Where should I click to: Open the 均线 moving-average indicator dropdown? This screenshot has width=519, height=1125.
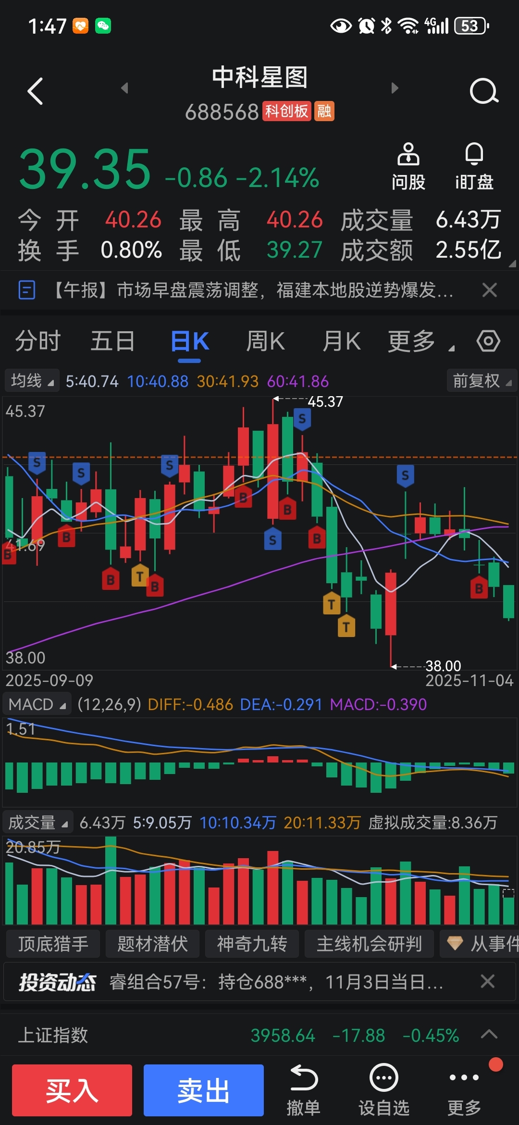click(x=32, y=381)
